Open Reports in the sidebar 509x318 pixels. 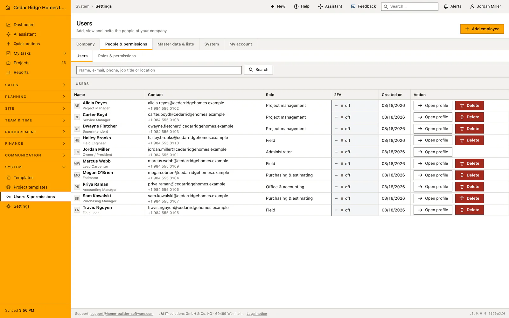tap(35, 72)
